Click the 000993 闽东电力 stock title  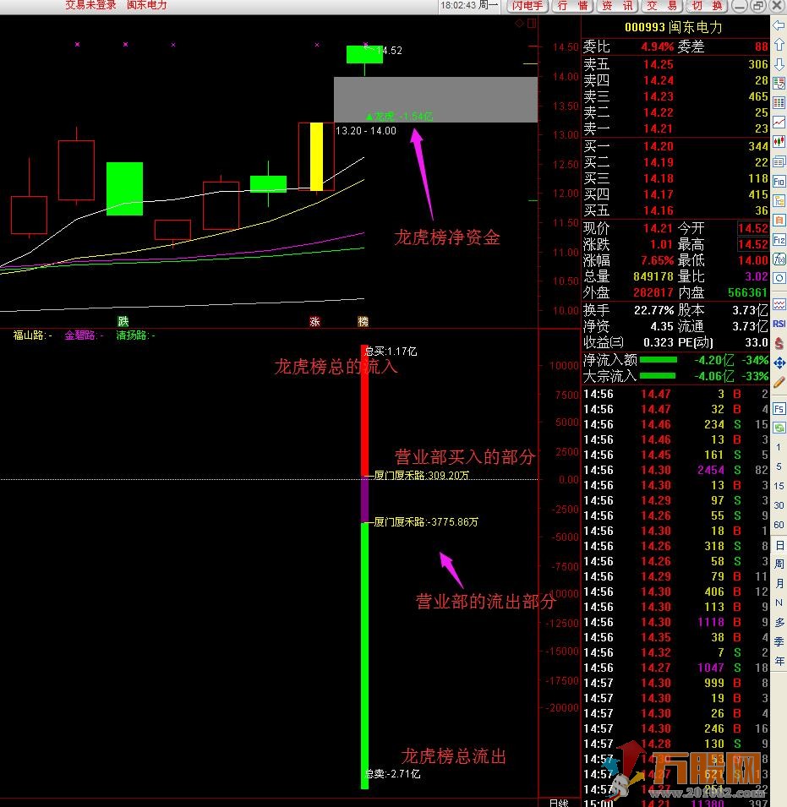673,27
